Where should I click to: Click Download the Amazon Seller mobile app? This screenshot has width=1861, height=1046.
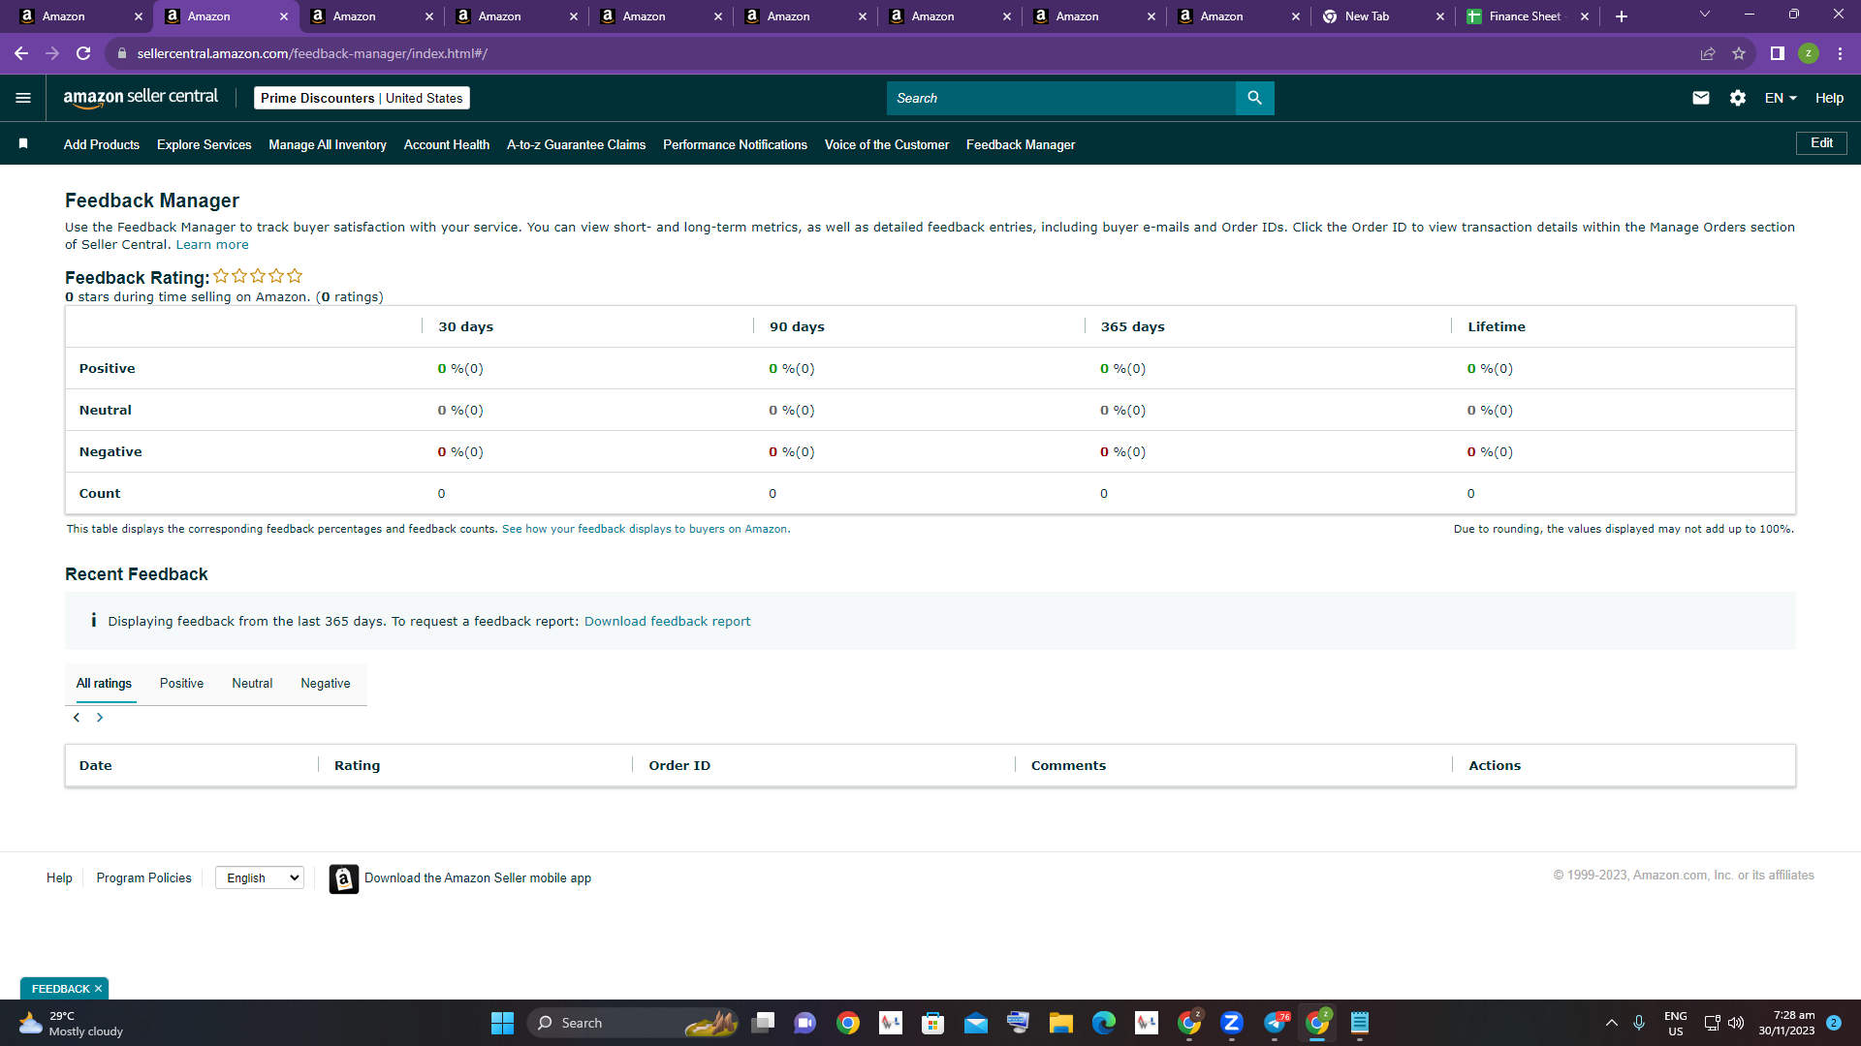pos(478,878)
